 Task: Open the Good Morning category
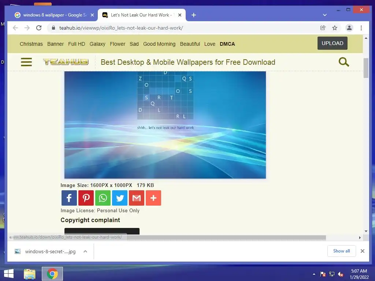tap(159, 44)
